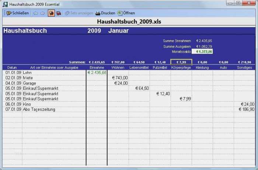Screen dimensions: 258x170
Task: Open the file with Öffnen
Action: (x=126, y=13)
